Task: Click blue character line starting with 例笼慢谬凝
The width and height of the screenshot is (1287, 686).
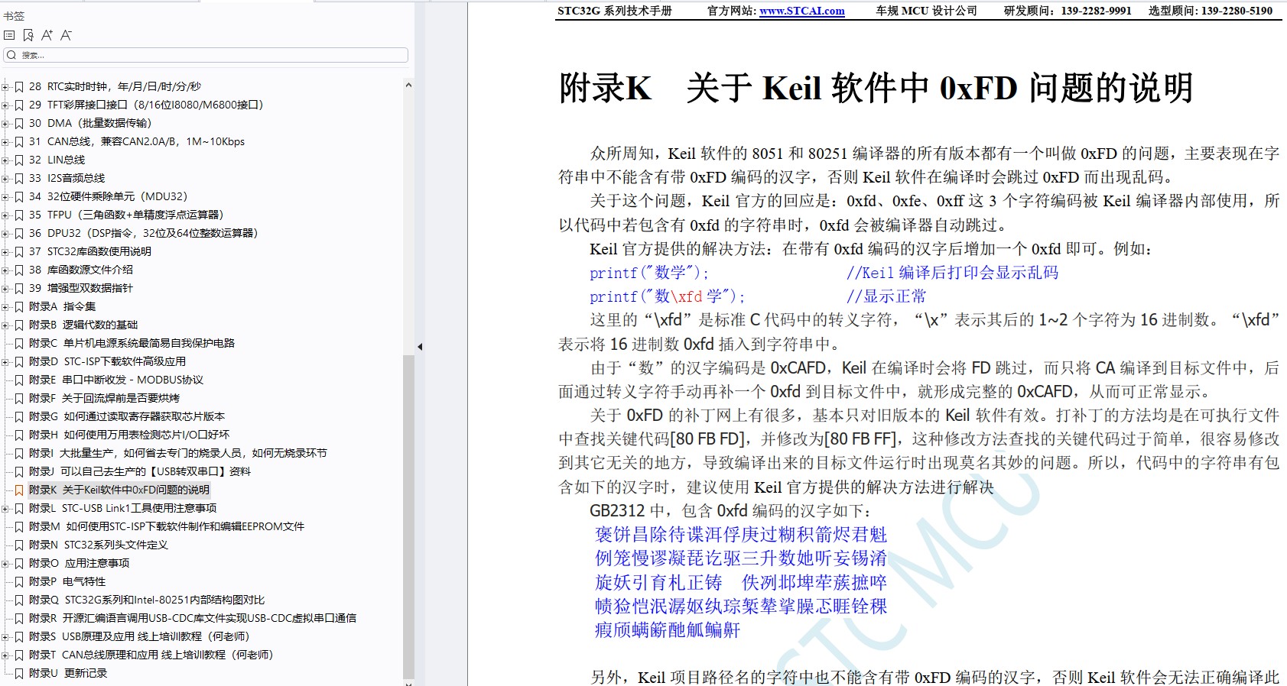Action: click(741, 558)
